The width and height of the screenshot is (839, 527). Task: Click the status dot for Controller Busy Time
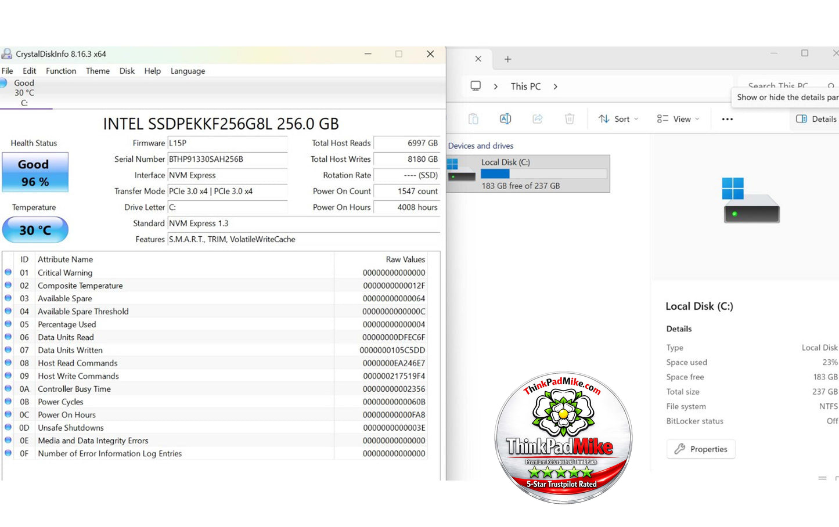click(x=8, y=388)
